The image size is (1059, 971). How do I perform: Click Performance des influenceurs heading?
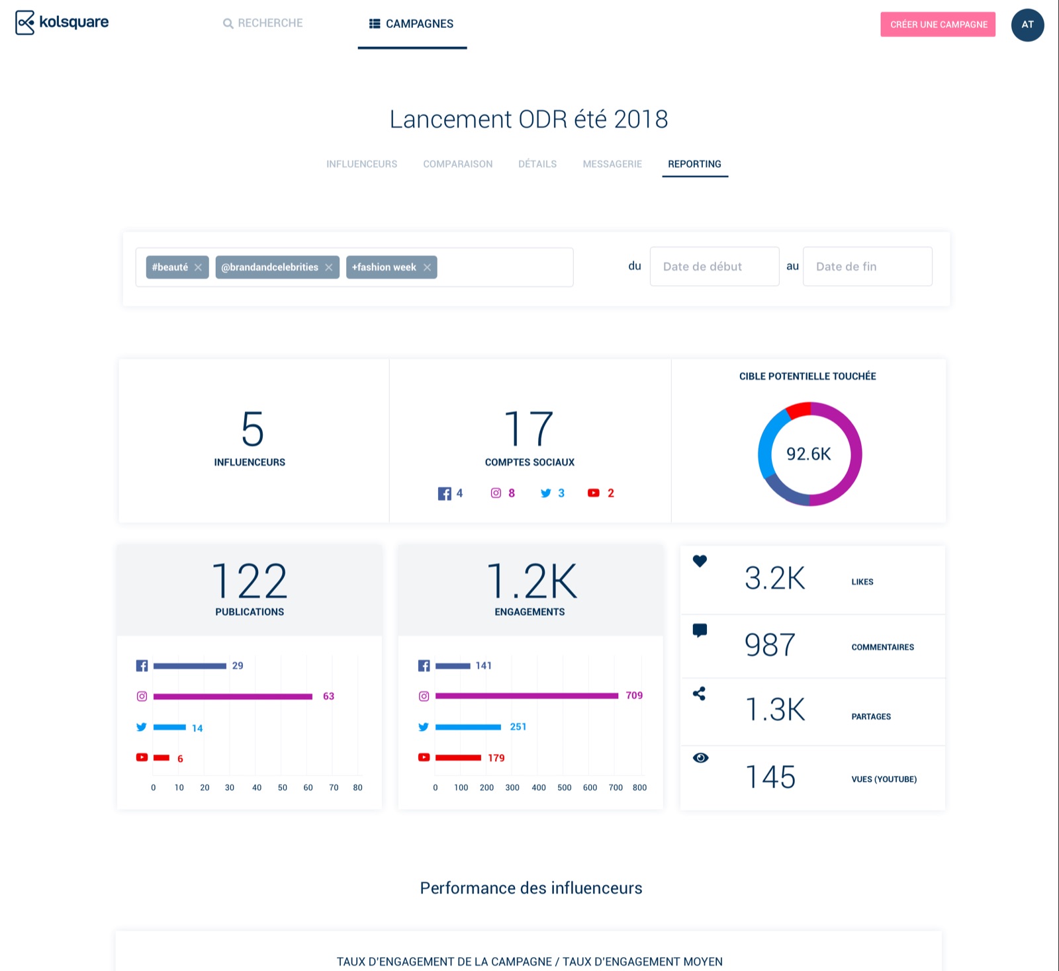click(x=531, y=888)
